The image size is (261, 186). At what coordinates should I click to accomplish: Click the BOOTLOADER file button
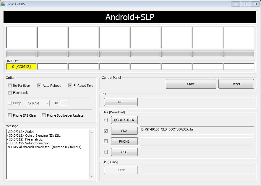coord(124,120)
